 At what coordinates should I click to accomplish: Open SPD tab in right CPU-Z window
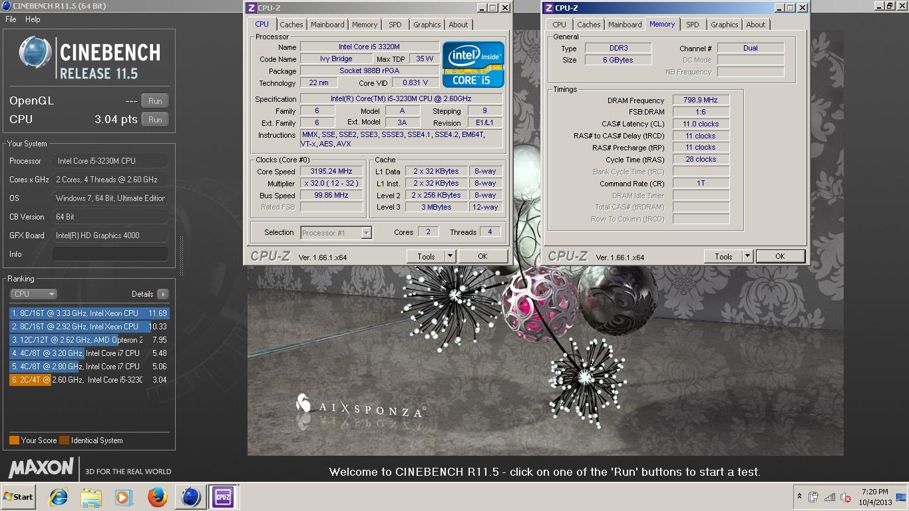click(693, 25)
